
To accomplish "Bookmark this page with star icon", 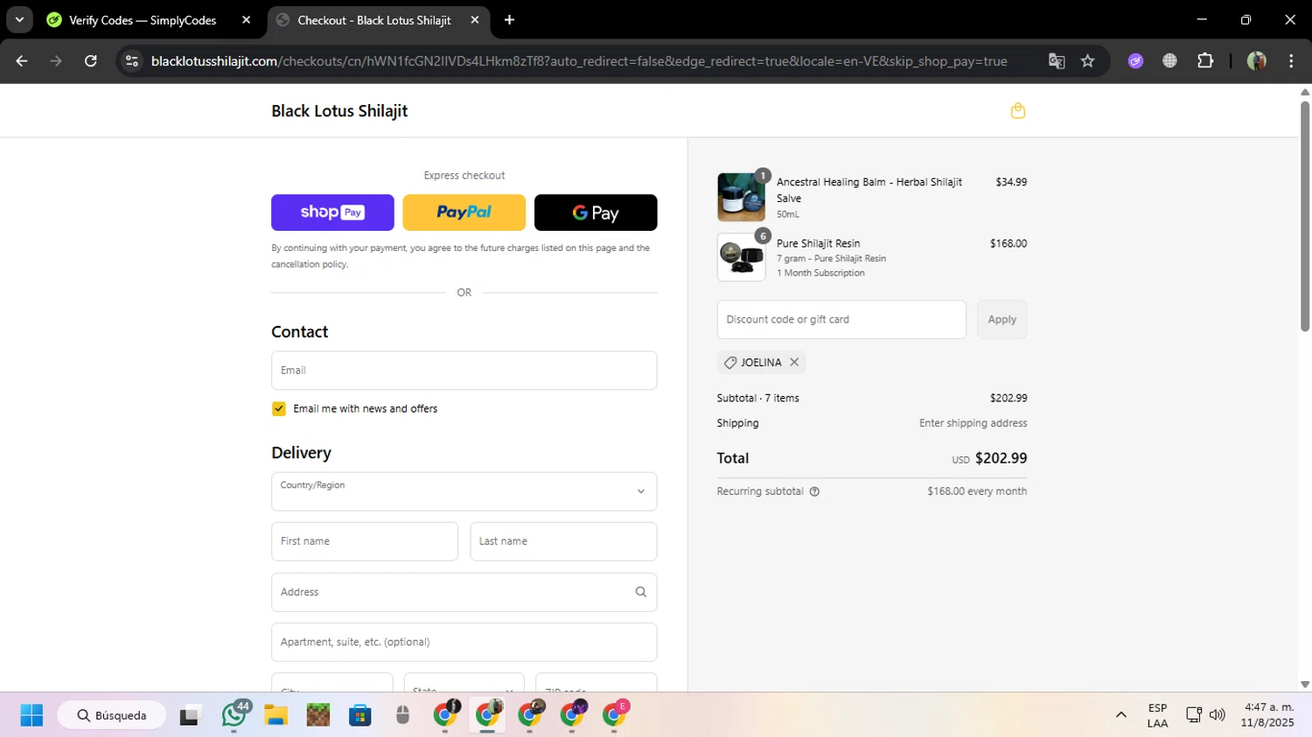I will tap(1087, 61).
